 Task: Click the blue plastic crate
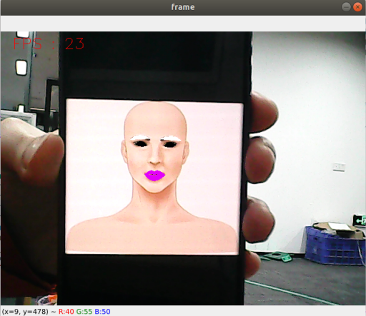[x=335, y=245]
